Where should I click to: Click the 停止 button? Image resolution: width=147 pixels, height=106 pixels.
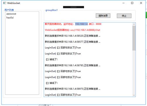[x=124, y=16]
